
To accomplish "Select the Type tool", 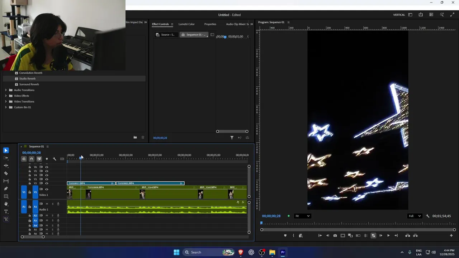I will [6, 211].
